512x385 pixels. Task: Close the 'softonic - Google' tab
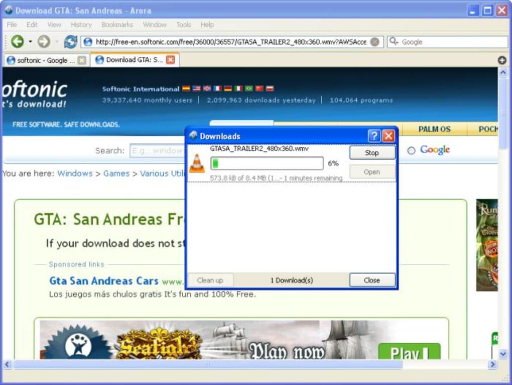(82, 60)
